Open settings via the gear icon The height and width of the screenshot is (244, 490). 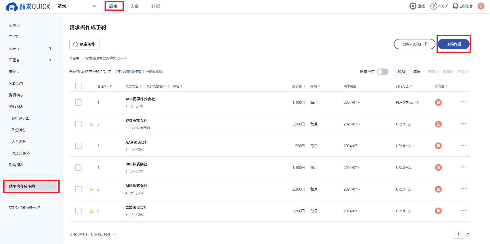(413, 6)
